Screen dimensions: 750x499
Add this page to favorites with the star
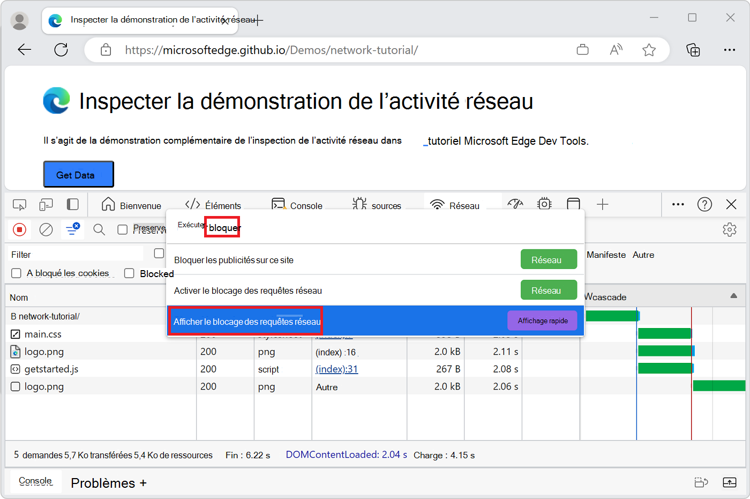649,50
